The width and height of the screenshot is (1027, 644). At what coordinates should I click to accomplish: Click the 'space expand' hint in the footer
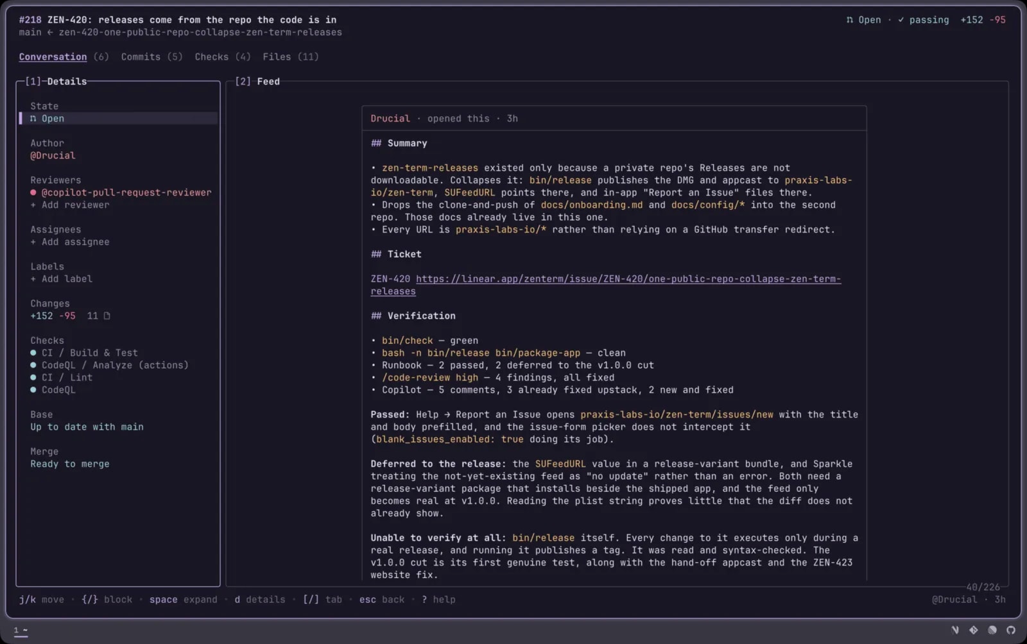[x=184, y=600]
